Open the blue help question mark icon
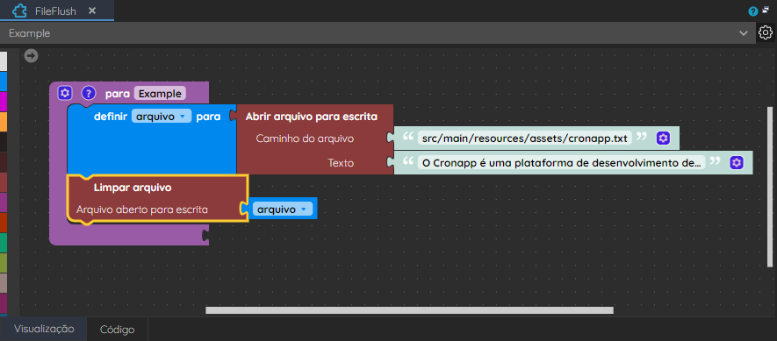 click(x=753, y=11)
